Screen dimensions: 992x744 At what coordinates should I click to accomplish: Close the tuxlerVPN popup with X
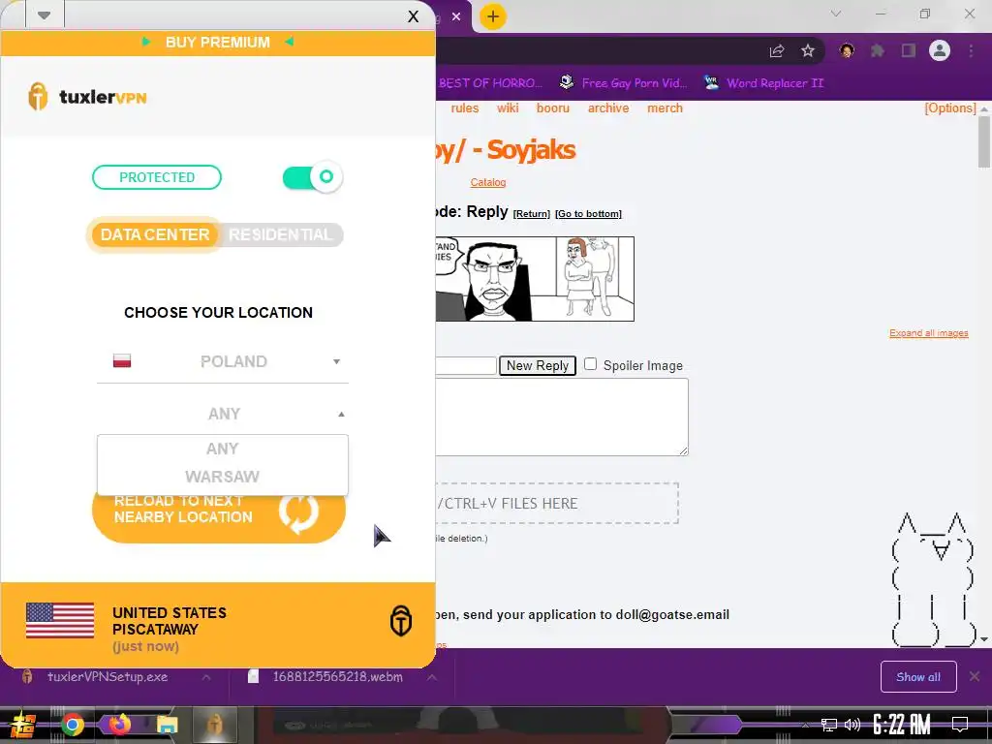(x=413, y=16)
